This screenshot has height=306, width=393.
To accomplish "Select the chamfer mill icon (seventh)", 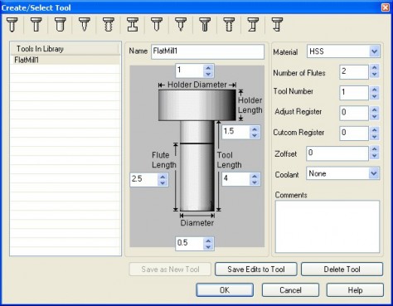I will [x=157, y=25].
